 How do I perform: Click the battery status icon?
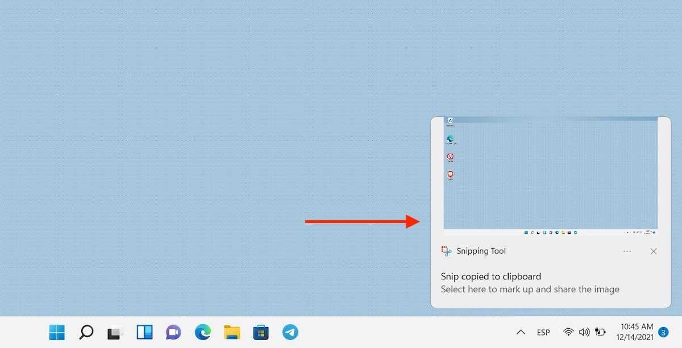pyautogui.click(x=600, y=332)
